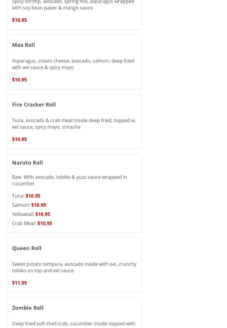227x328 pixels.
Task: Select the Zombie Roll description text
Action: pos(73,324)
